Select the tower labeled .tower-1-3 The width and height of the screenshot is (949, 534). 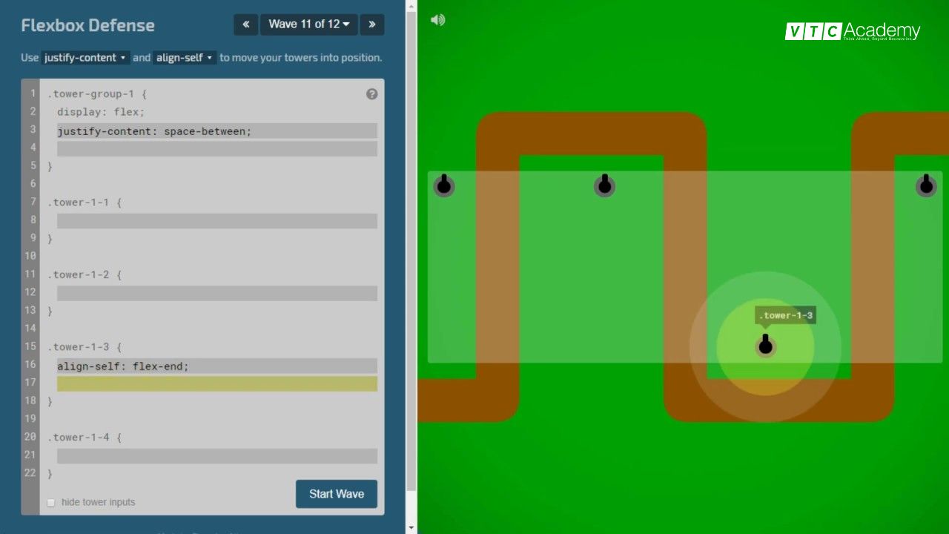[765, 345]
